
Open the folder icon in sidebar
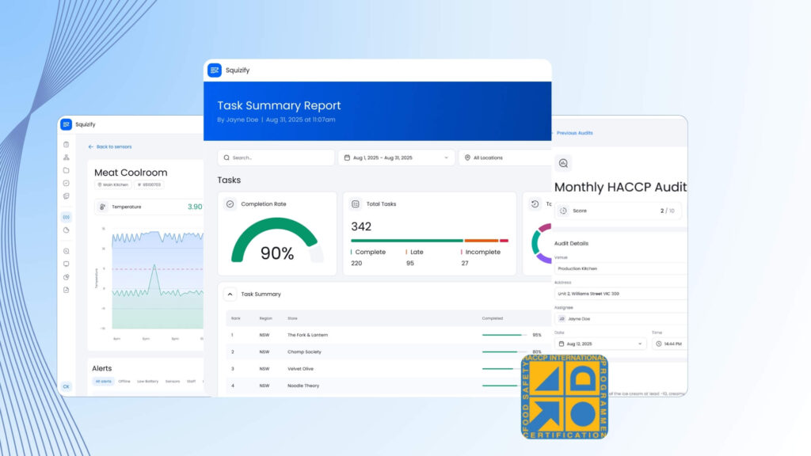click(67, 170)
